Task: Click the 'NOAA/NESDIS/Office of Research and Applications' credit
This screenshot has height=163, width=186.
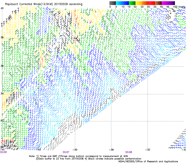Action: (148, 161)
